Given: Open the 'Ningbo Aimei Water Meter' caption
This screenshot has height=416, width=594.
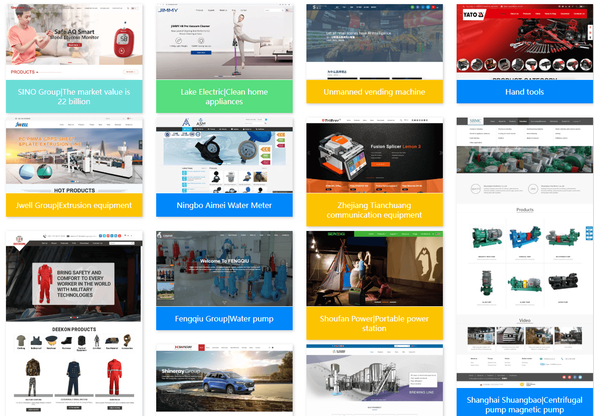Looking at the screenshot, I should tap(224, 205).
